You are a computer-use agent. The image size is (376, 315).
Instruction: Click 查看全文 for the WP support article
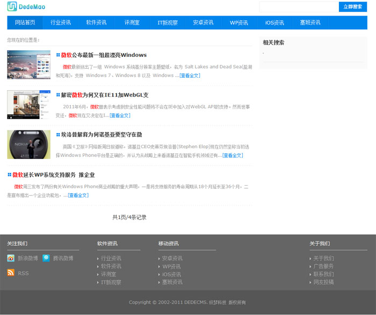(x=78, y=195)
